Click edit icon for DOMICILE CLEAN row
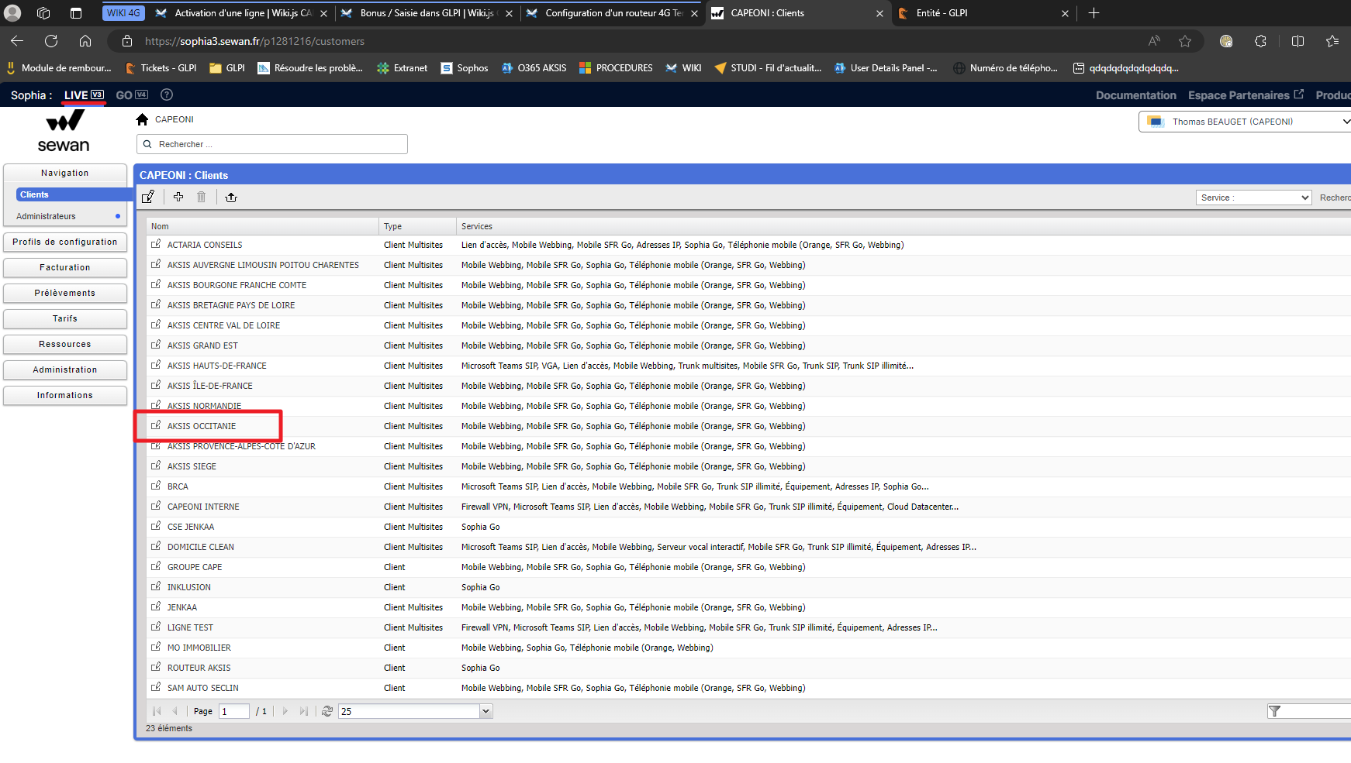1351x763 pixels. tap(156, 546)
